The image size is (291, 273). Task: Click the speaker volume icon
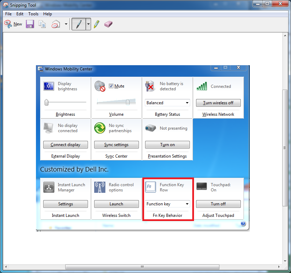(100, 86)
